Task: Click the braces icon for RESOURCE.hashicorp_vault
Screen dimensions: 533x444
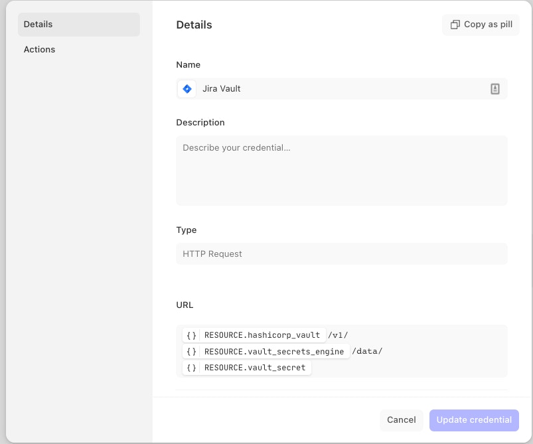Action: [192, 335]
